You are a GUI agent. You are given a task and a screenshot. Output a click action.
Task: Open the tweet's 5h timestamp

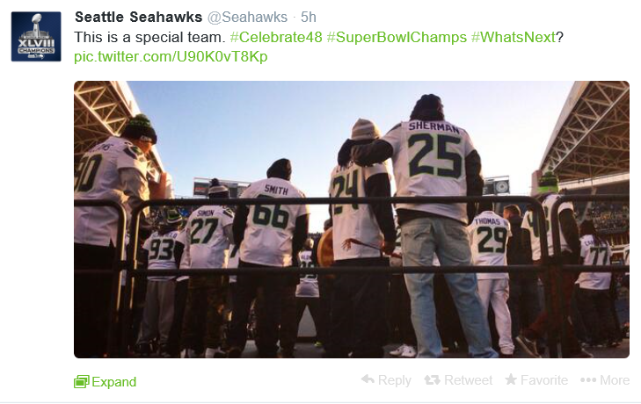309,18
